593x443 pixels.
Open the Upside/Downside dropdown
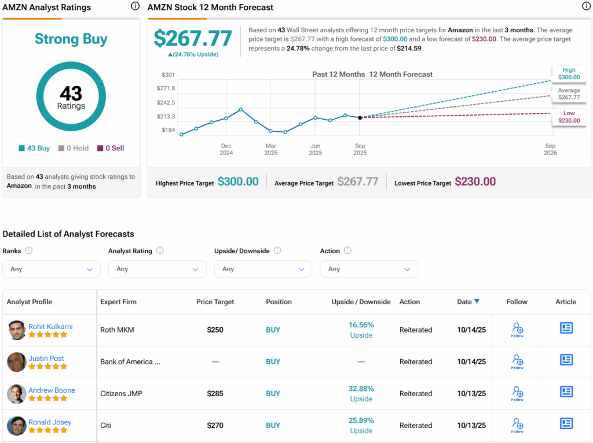(x=263, y=269)
